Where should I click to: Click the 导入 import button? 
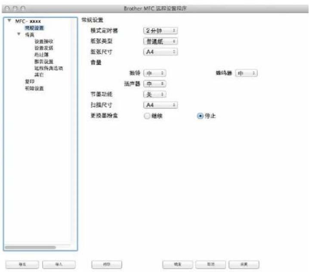click(x=59, y=264)
